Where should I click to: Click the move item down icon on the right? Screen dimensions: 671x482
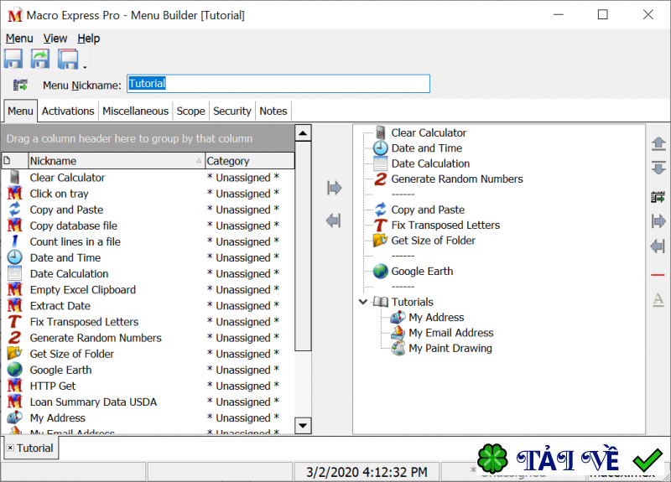point(658,167)
